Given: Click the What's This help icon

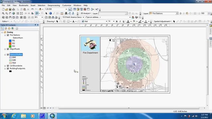Looking at the screenshot, I should 97,9.
